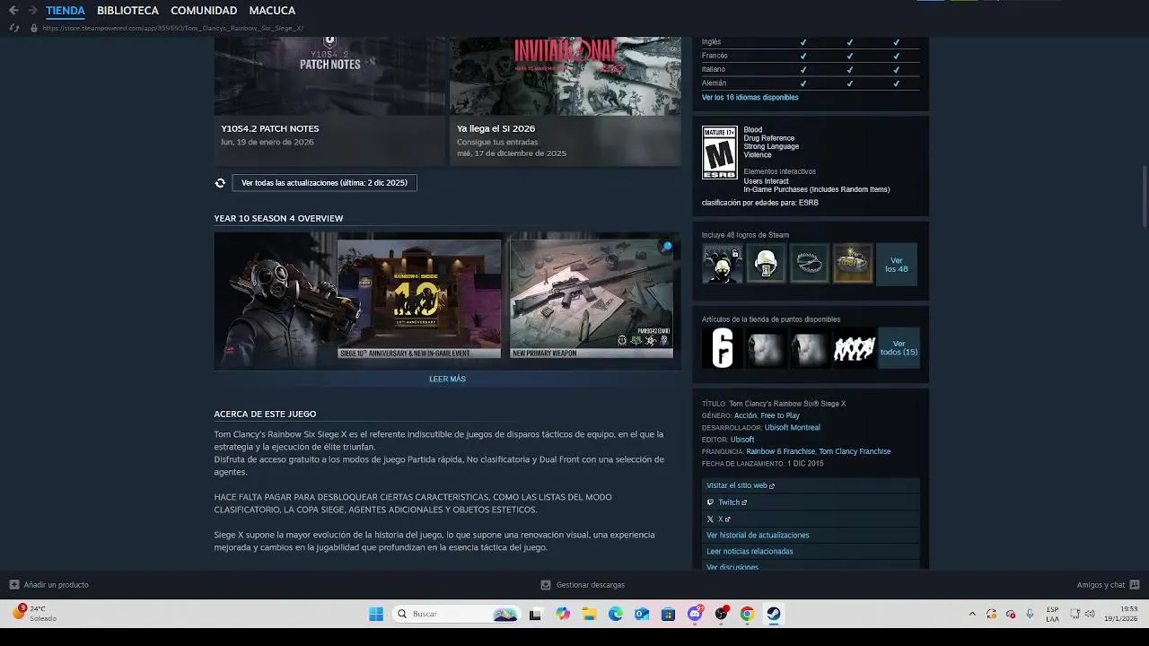Click the Acción genre link
This screenshot has height=646, width=1149.
coord(745,415)
